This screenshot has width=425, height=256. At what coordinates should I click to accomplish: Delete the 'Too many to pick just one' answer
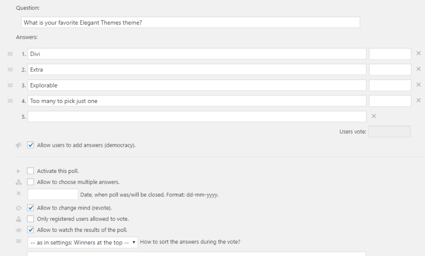point(419,100)
